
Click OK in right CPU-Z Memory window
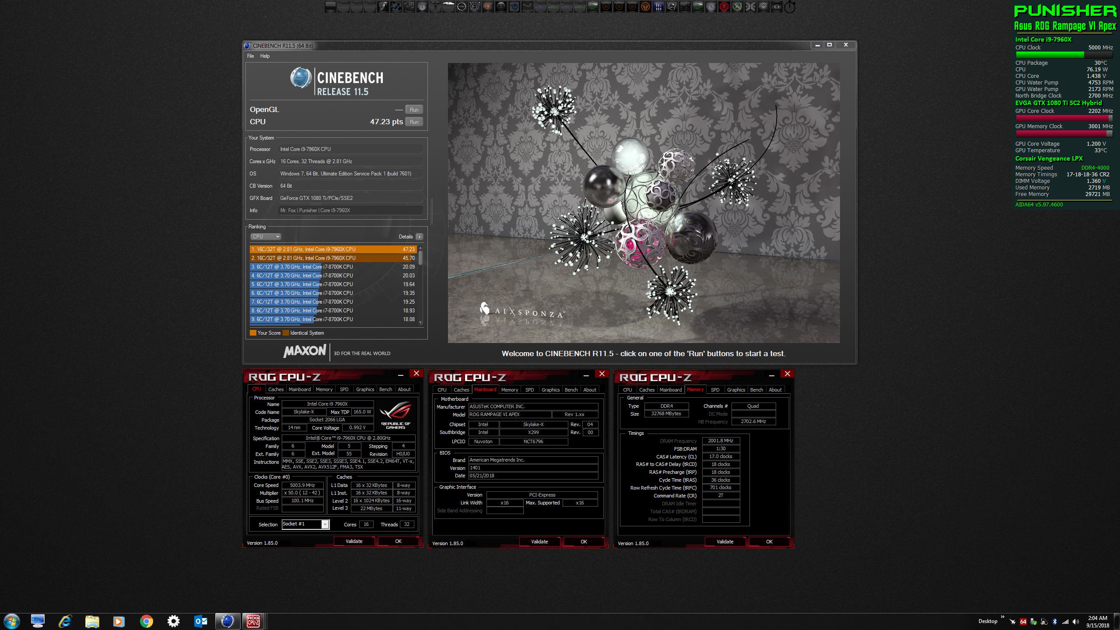(769, 542)
